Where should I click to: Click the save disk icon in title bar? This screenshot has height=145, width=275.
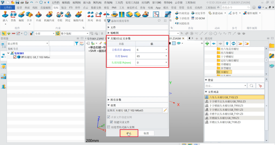tap(17, 2)
